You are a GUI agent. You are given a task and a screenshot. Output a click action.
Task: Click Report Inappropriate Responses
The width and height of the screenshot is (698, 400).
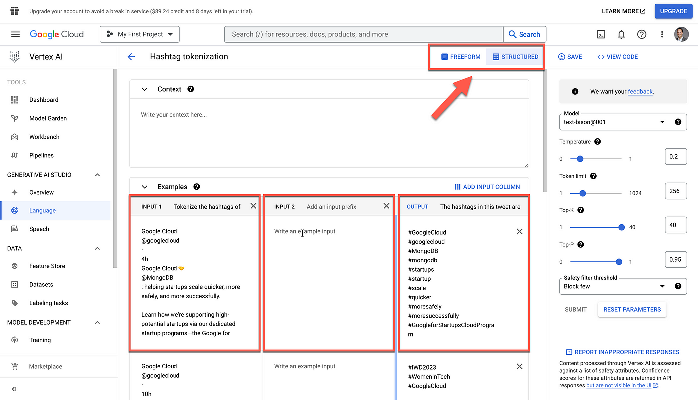coord(622,352)
